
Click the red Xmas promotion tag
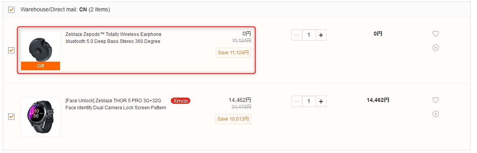click(x=181, y=101)
